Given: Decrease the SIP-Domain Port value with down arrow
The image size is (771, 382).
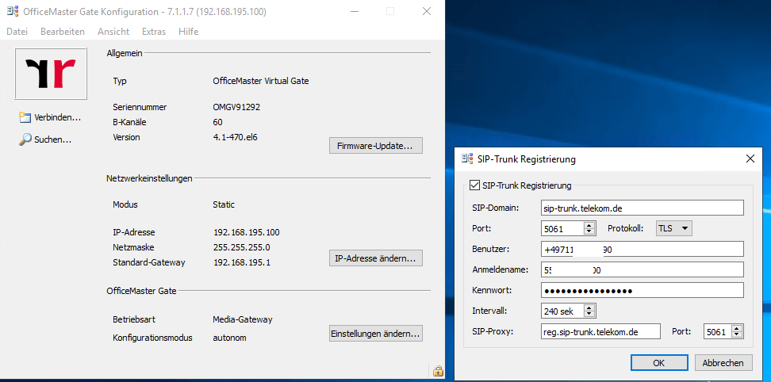Looking at the screenshot, I should pyautogui.click(x=589, y=231).
